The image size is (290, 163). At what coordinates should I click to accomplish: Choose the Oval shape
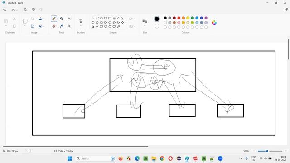pos(101,18)
